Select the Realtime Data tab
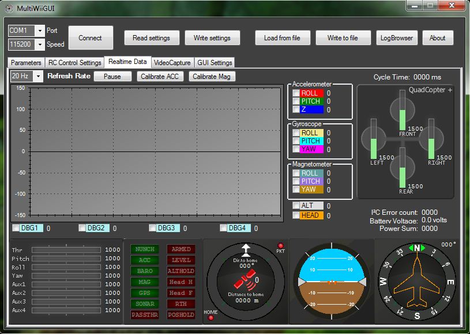The height and width of the screenshot is (334, 470). (127, 62)
